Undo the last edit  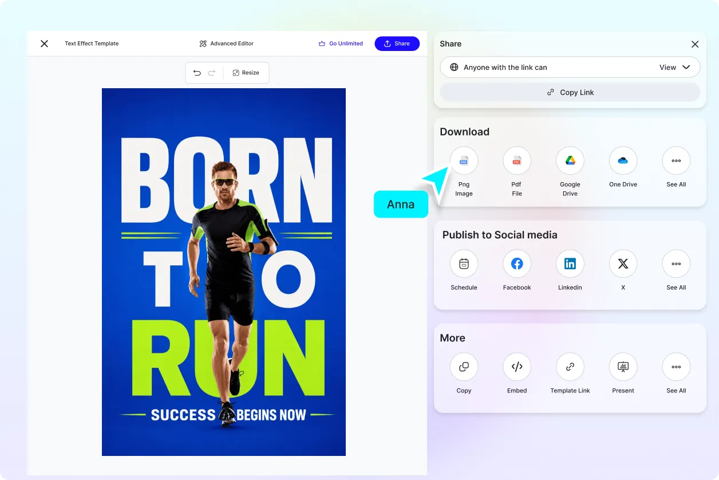pyautogui.click(x=197, y=73)
